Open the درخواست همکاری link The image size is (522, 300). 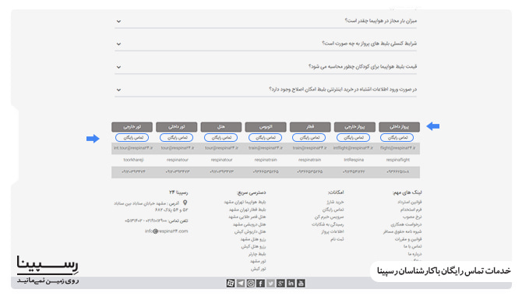coord(406,224)
